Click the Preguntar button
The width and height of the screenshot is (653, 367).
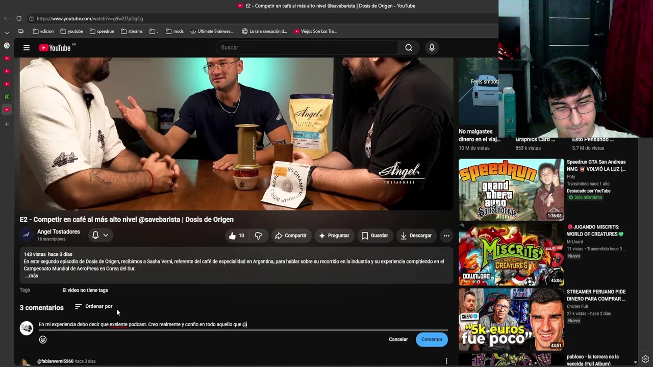334,235
